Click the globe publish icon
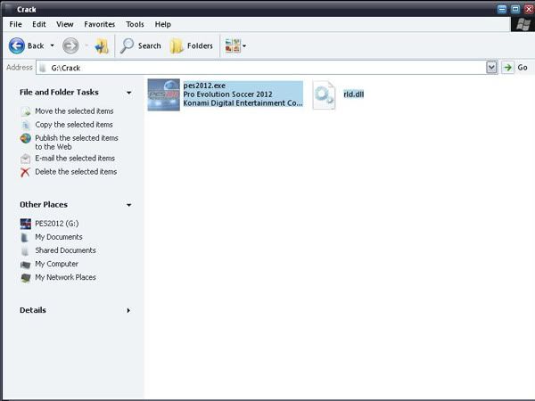The width and height of the screenshot is (535, 401). [25, 138]
